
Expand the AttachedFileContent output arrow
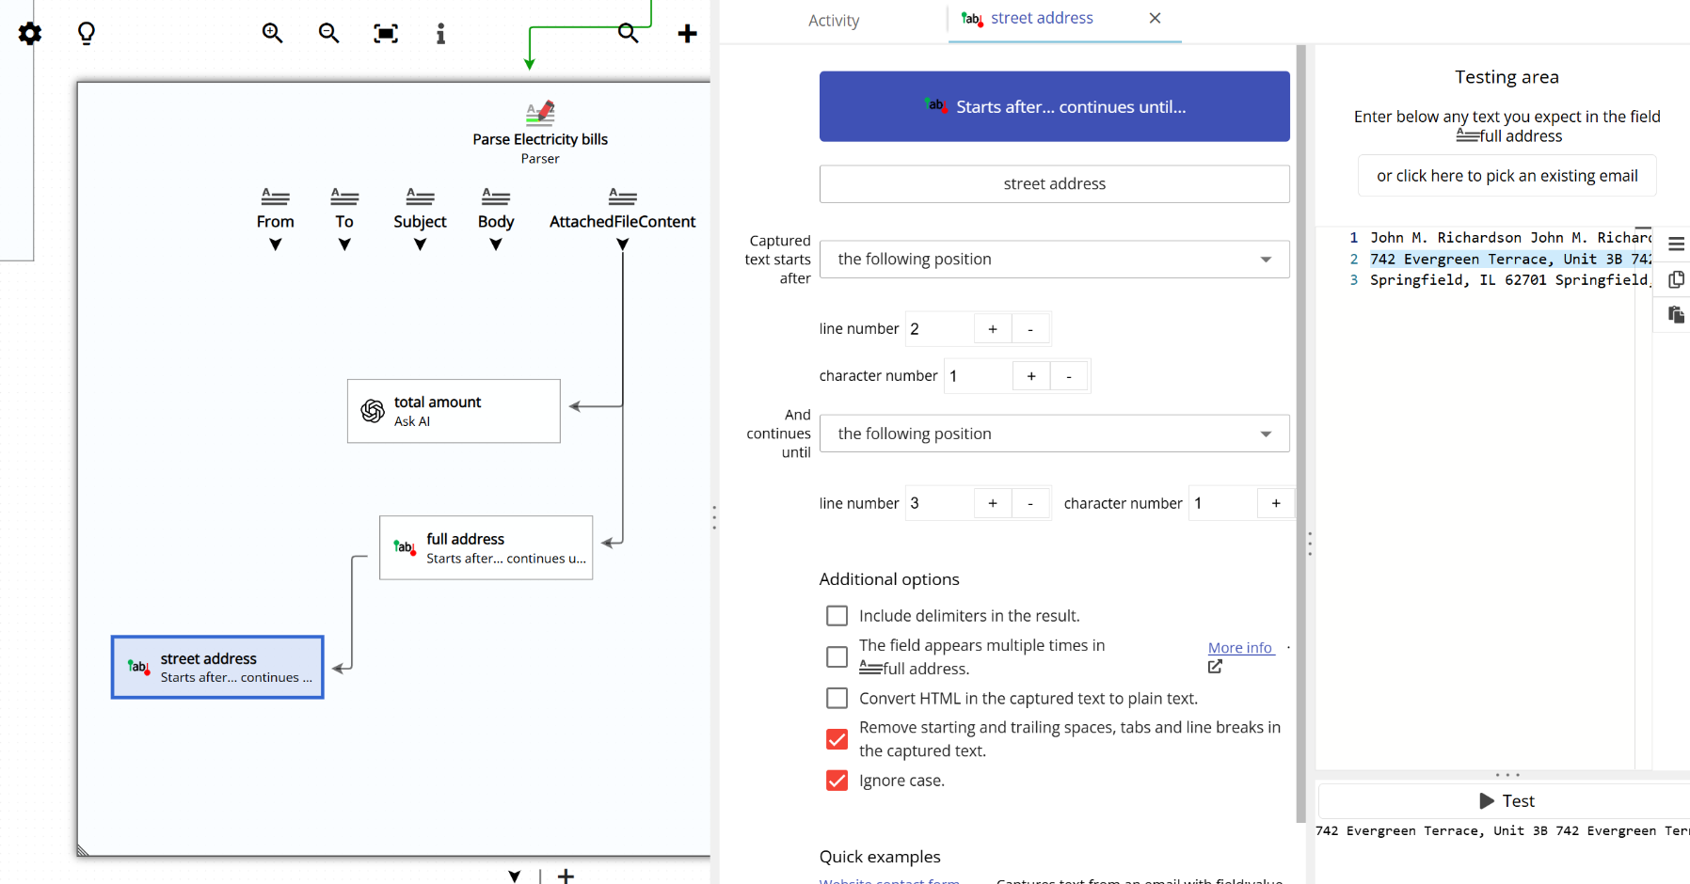(x=622, y=245)
